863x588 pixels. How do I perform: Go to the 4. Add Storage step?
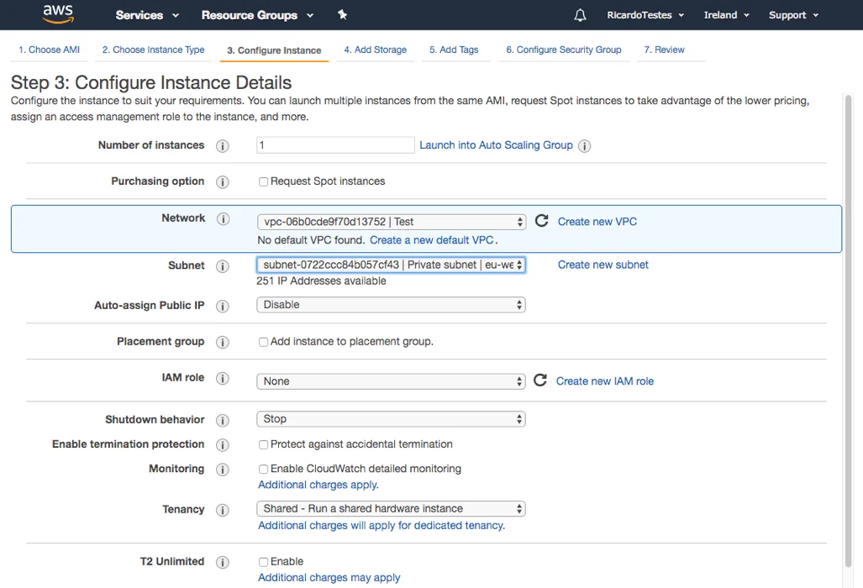click(376, 50)
